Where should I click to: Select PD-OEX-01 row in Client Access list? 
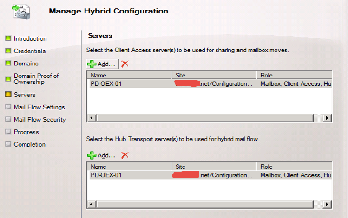click(x=106, y=84)
